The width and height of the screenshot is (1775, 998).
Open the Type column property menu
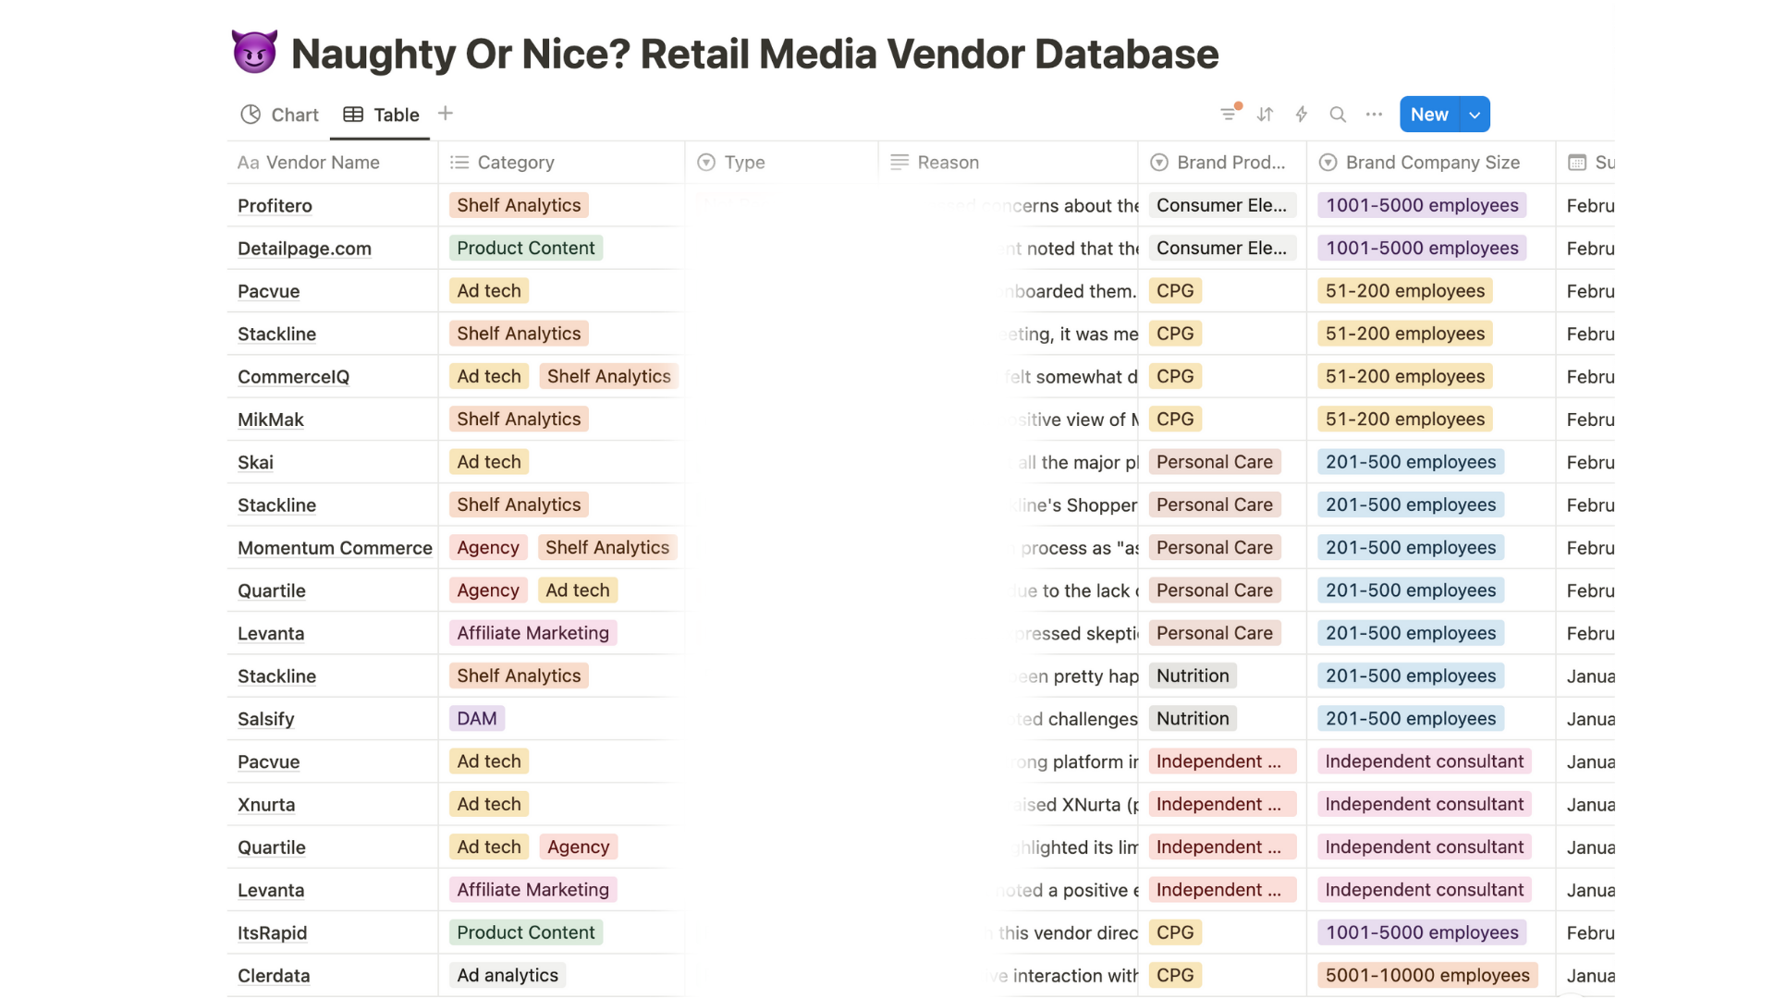coord(730,162)
